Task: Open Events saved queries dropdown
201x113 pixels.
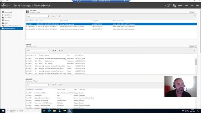Action: [61, 51]
